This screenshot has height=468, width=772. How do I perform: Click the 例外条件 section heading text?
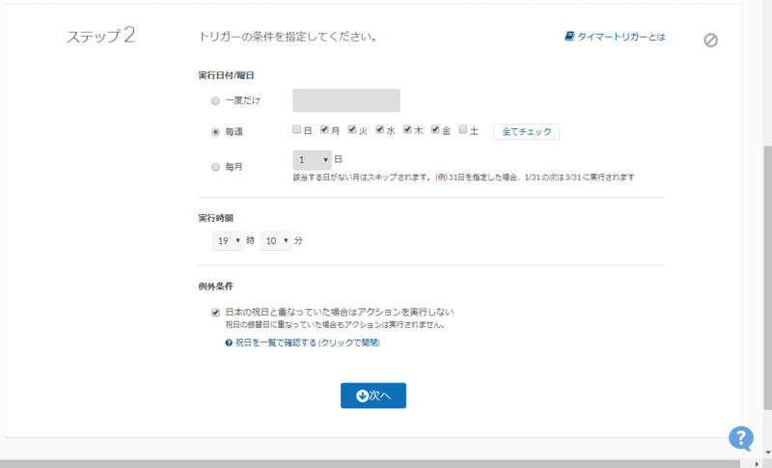click(x=215, y=287)
